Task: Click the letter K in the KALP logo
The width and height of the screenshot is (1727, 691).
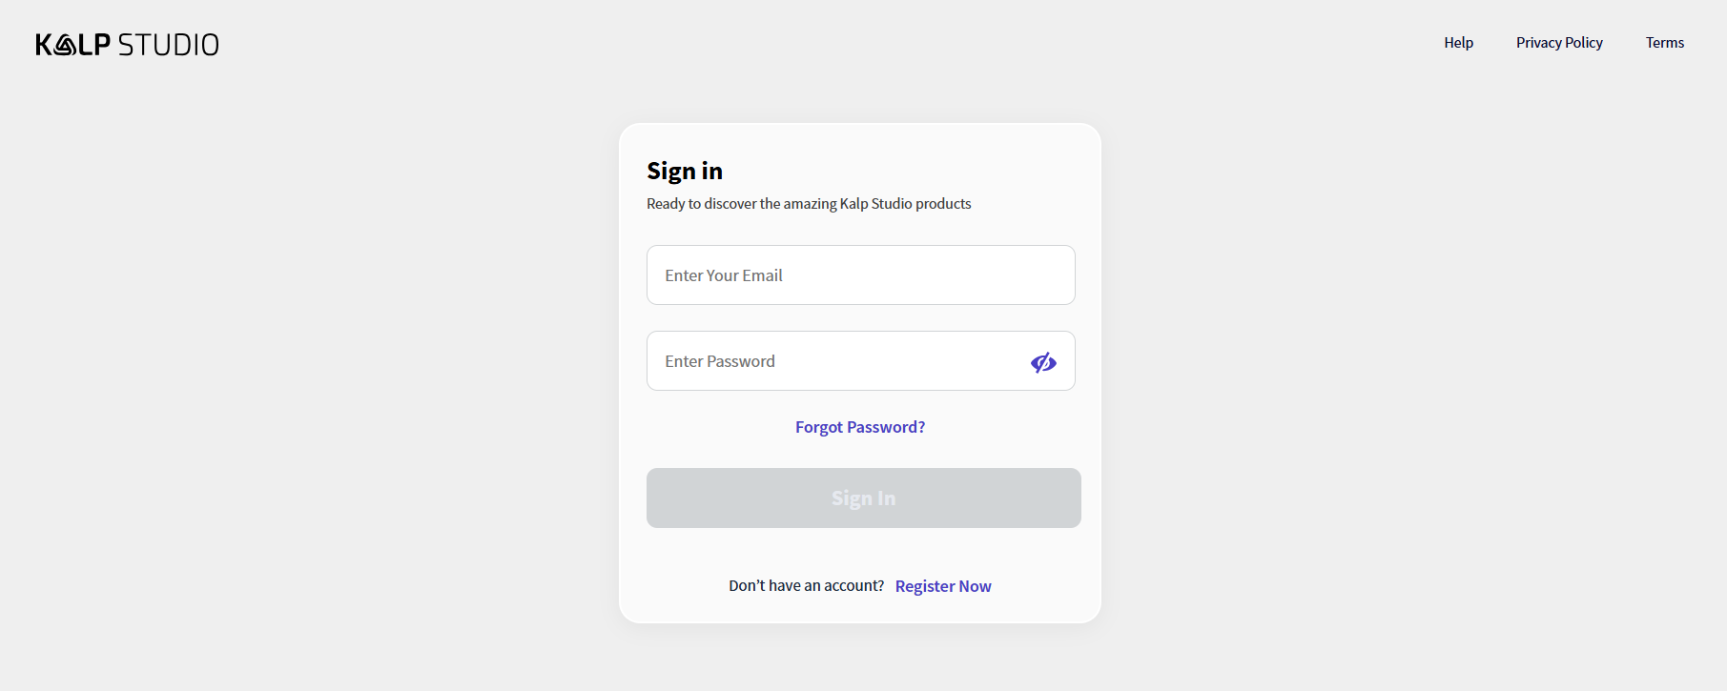Action: [44, 45]
